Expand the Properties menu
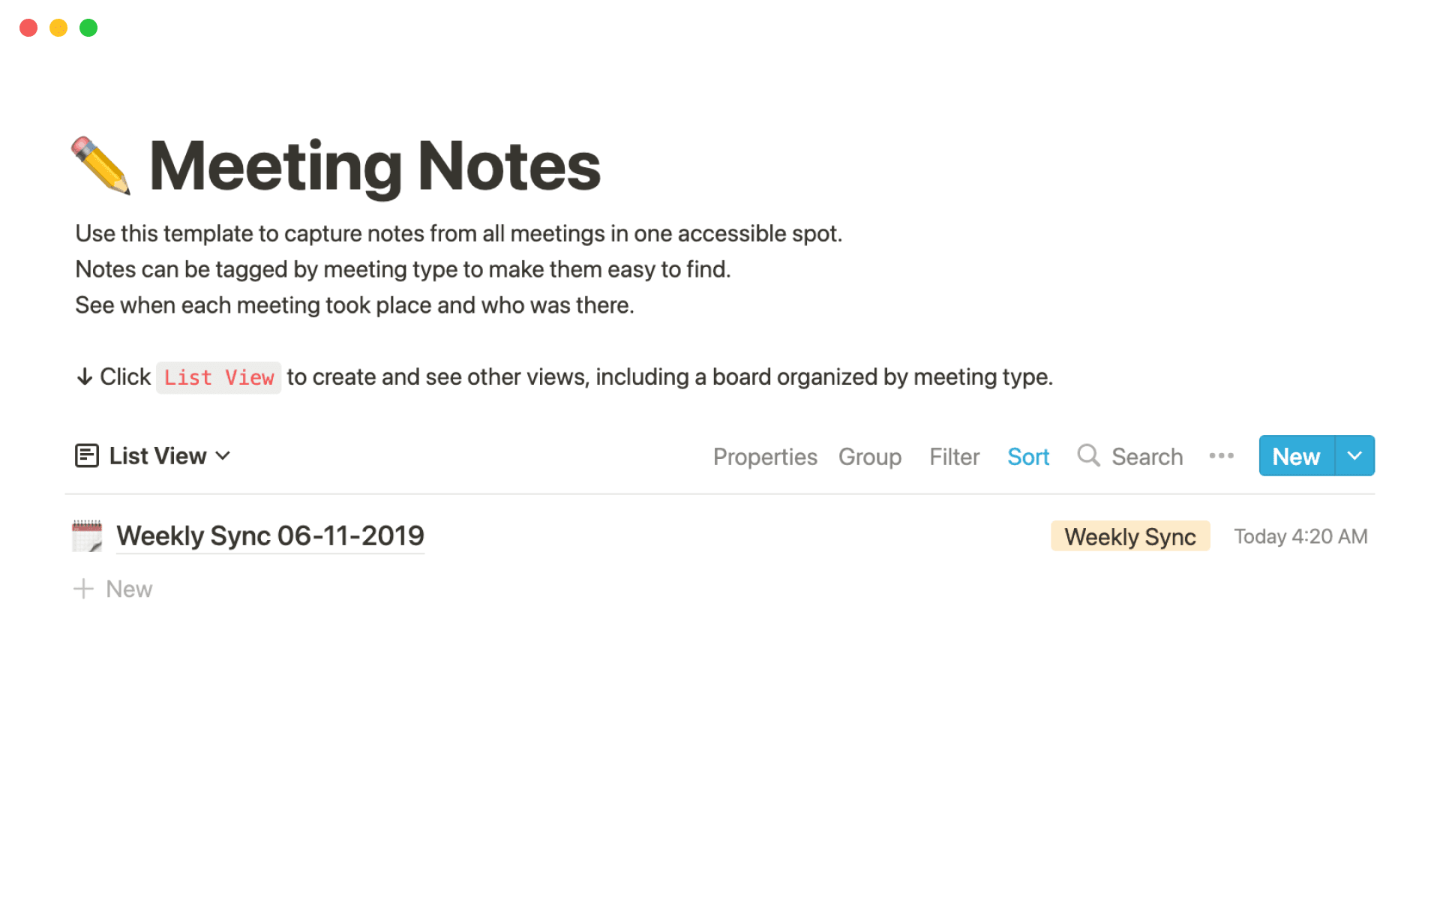The width and height of the screenshot is (1440, 900). (x=765, y=456)
